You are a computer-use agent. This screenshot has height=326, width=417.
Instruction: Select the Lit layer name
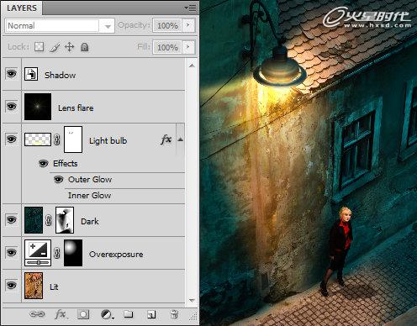pos(54,287)
